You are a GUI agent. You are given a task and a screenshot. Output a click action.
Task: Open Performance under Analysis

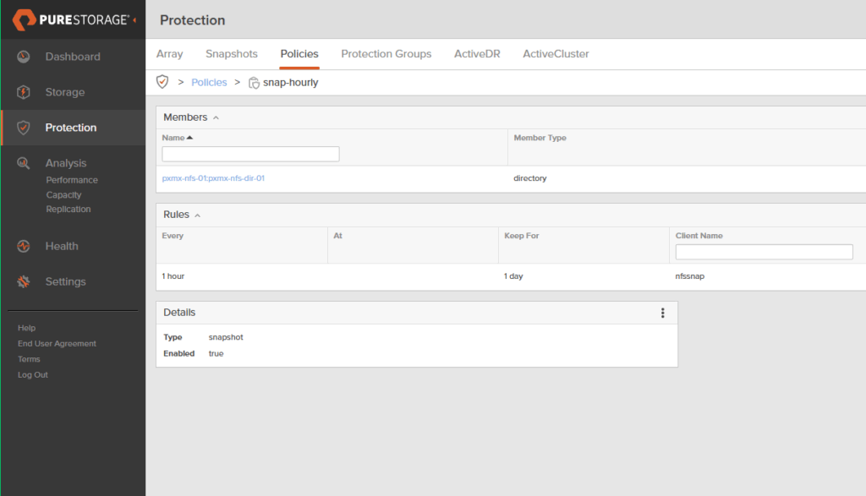coord(72,180)
